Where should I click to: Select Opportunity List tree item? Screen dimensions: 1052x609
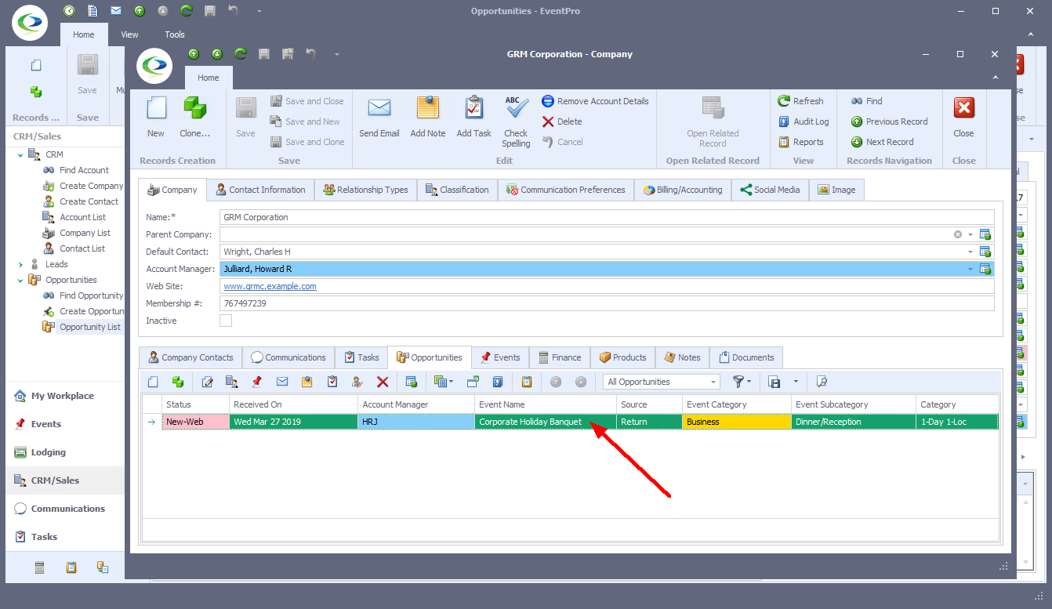pos(90,327)
